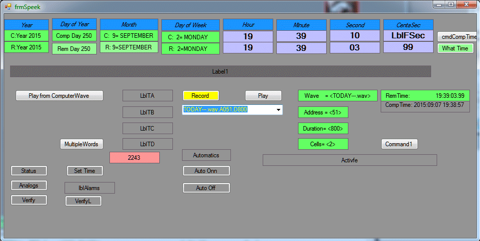Click the Rem Day 250 cell
The image size is (480, 241).
[75, 49]
